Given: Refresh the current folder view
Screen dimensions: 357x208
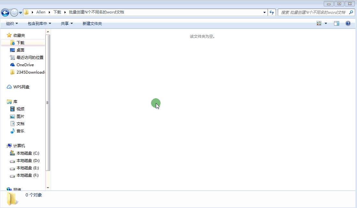Looking at the screenshot, I should 272,12.
